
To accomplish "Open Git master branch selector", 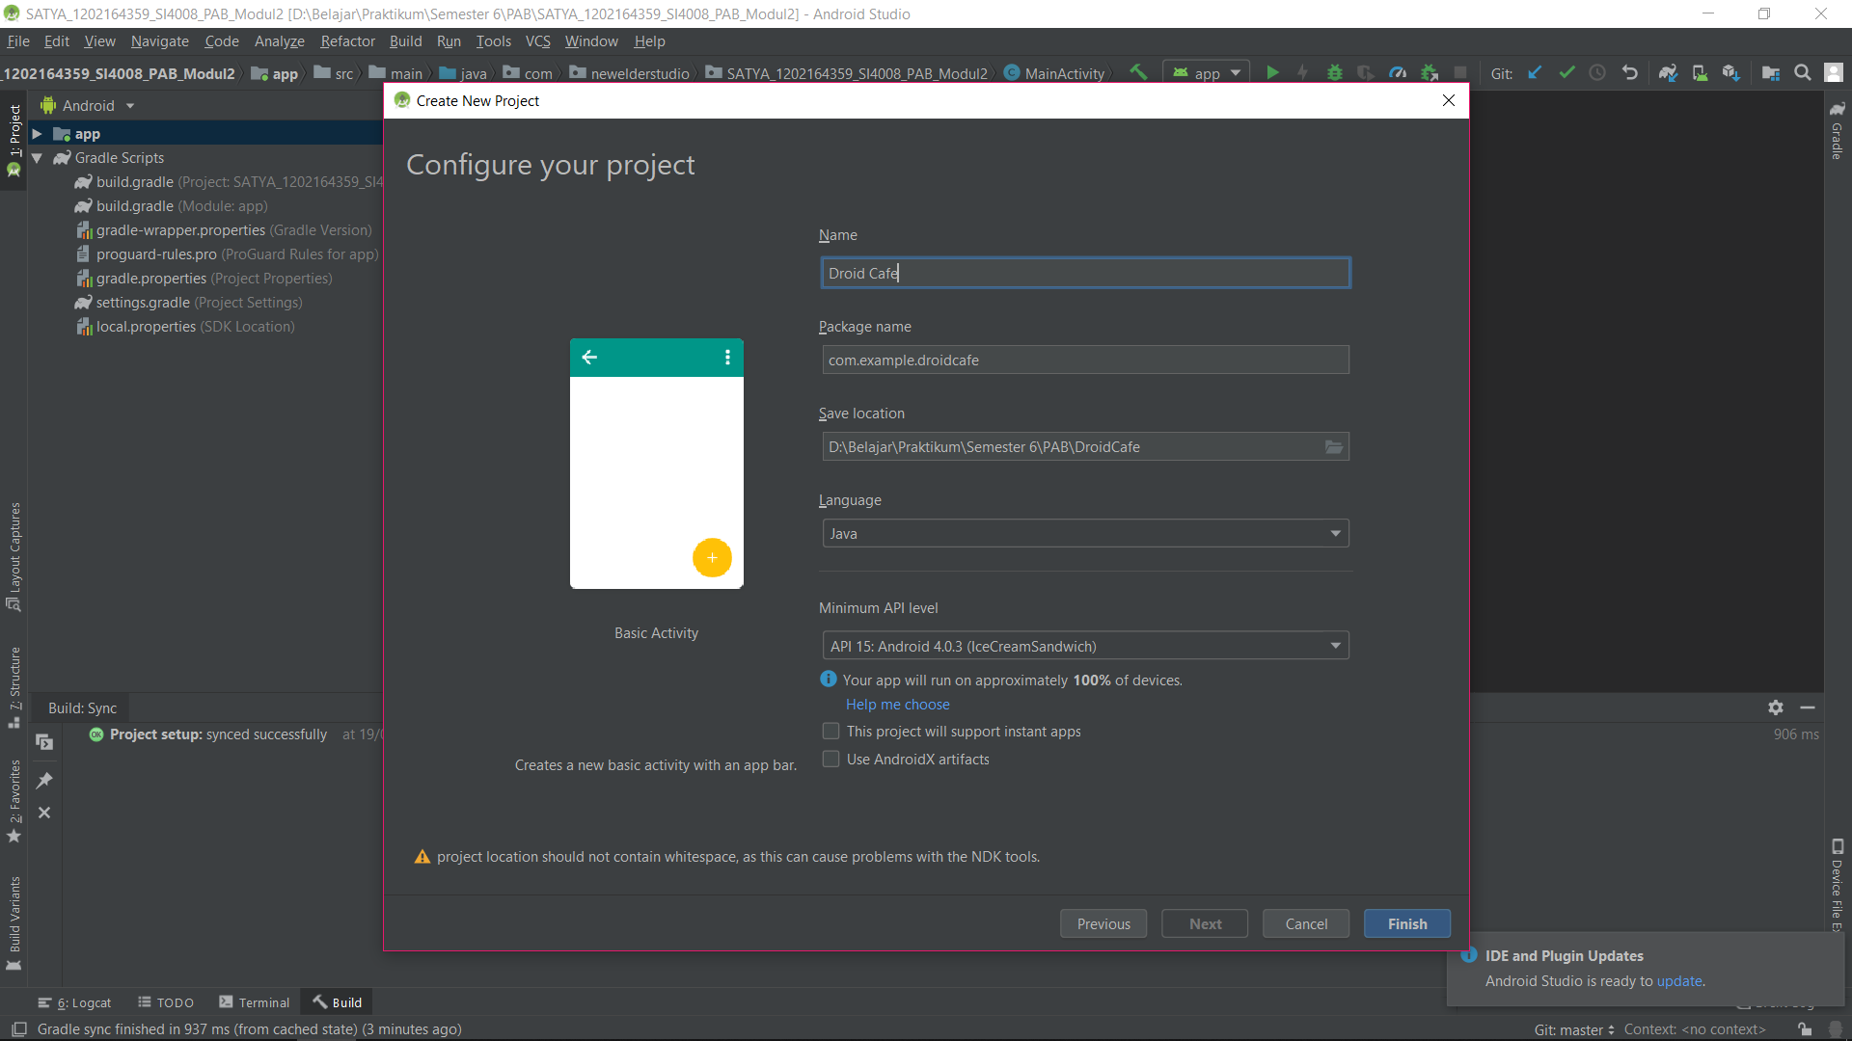I will (x=1573, y=1028).
